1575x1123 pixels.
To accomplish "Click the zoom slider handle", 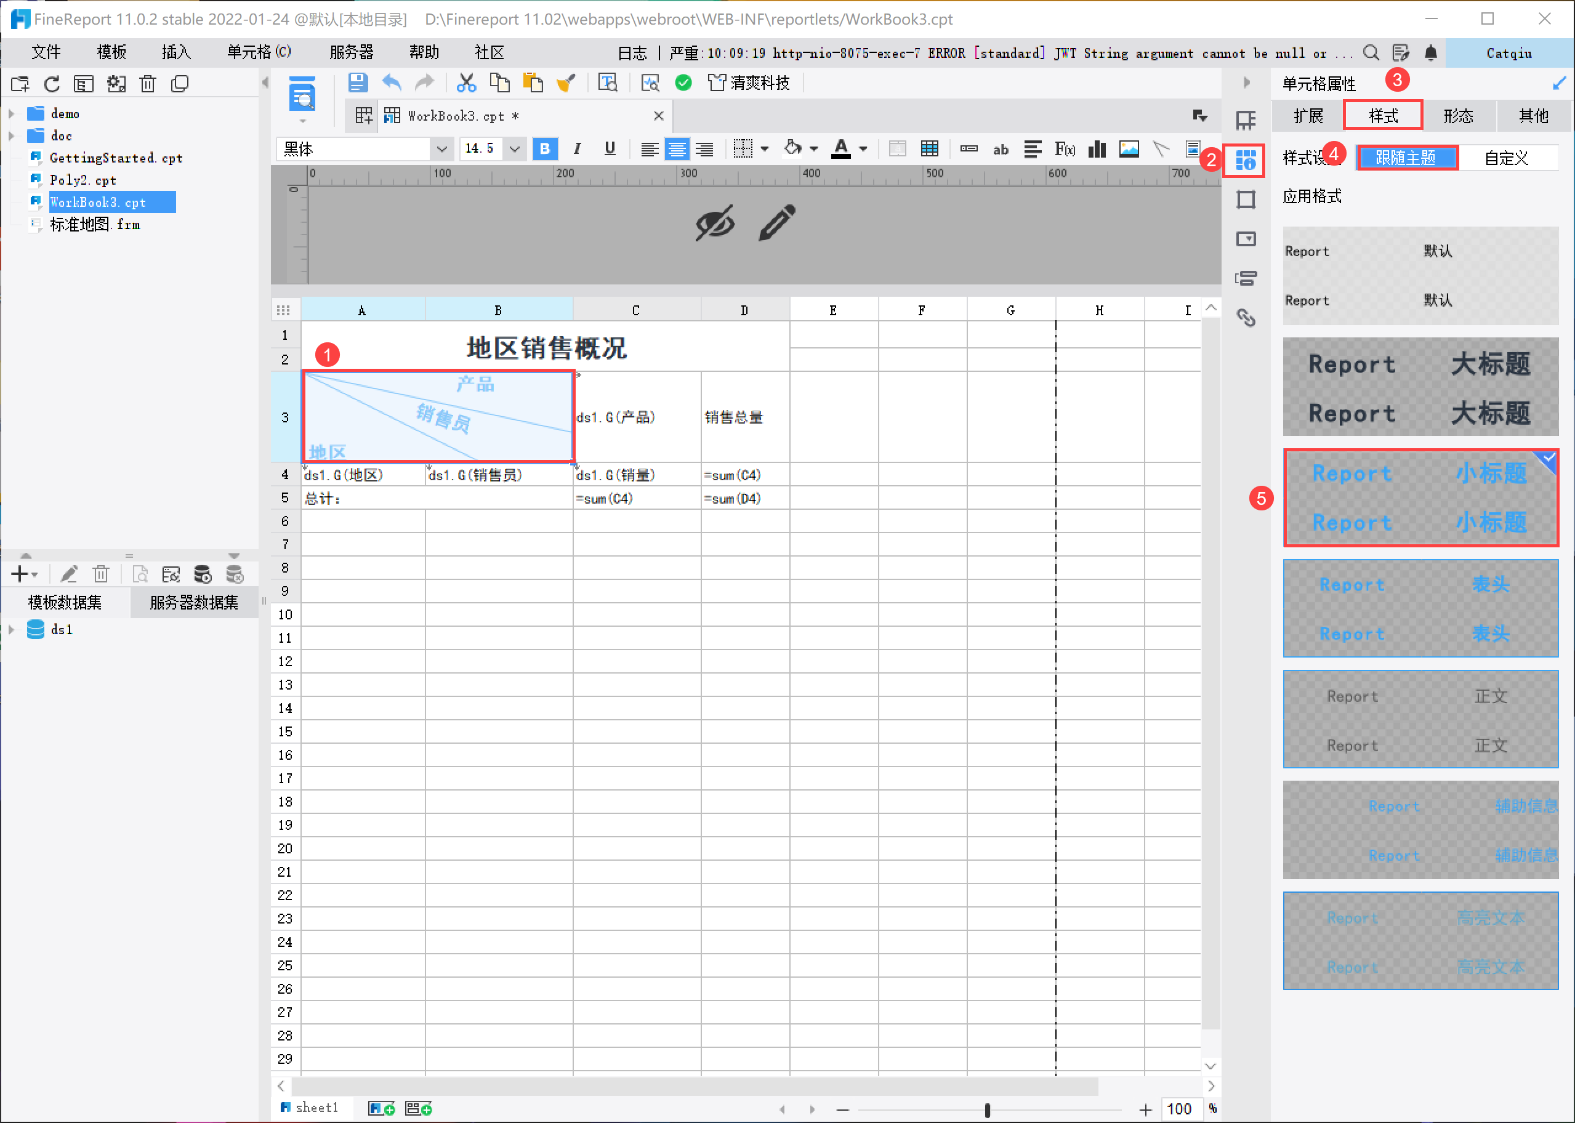I will click(986, 1109).
